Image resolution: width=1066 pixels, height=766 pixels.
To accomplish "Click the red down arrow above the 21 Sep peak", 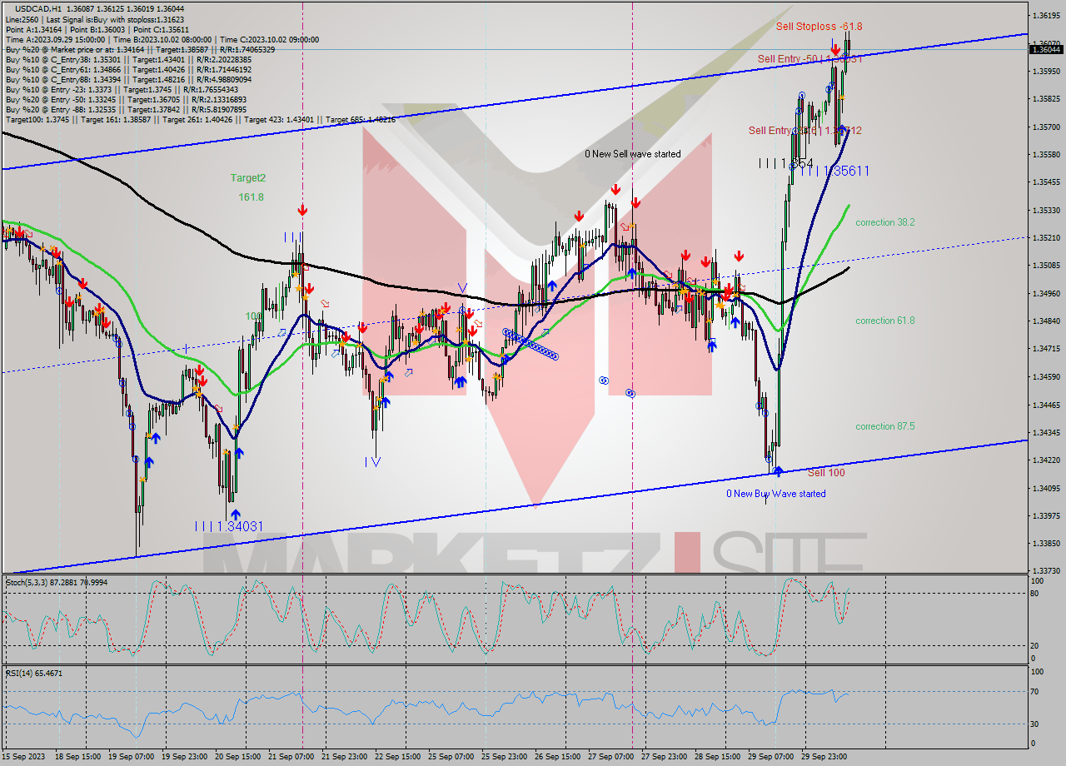I will click(x=301, y=210).
